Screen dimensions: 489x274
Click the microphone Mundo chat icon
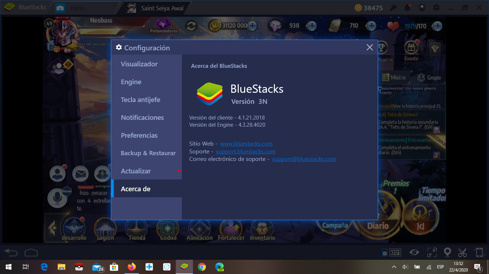coord(58,197)
